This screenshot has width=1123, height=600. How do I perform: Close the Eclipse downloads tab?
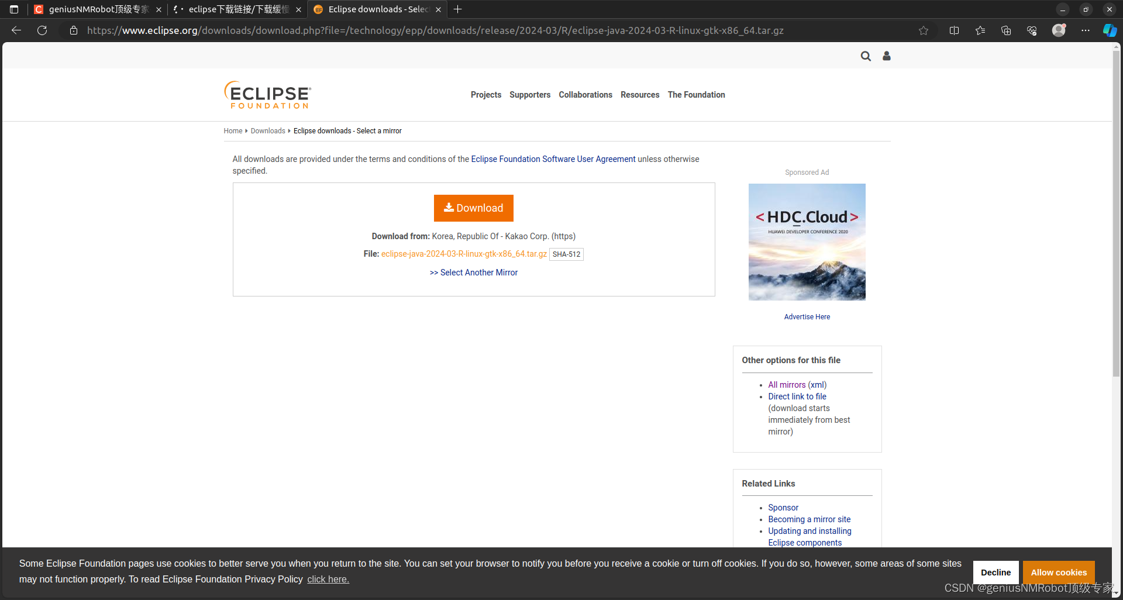[438, 9]
